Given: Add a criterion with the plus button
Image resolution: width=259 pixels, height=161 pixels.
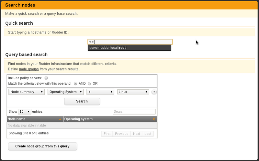Looking at the screenshot, I should click(154, 92).
